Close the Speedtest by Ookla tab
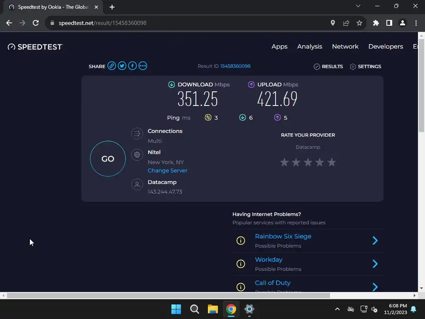This screenshot has height=319, width=425. 96,7
